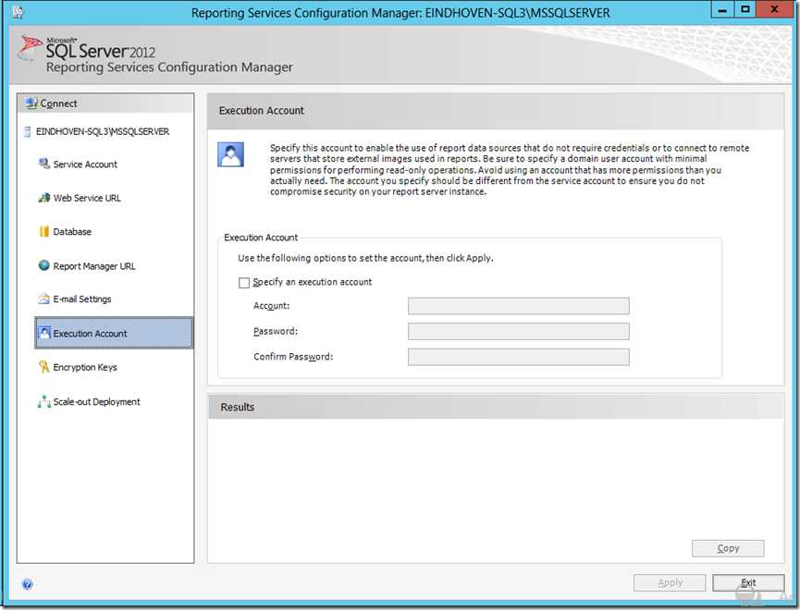
Task: Click the help icon at bottom left
Action: tap(28, 584)
